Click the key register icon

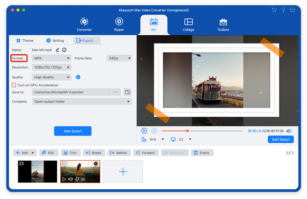(x=283, y=10)
